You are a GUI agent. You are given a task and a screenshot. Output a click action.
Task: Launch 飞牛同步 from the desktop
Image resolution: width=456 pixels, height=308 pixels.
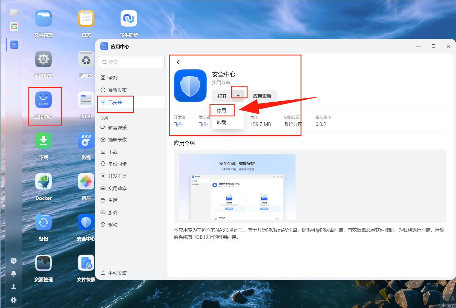(129, 19)
